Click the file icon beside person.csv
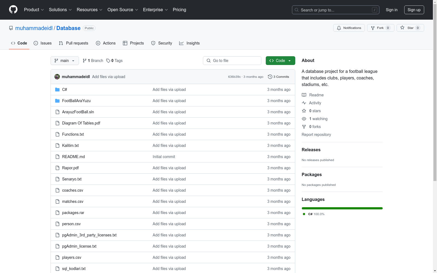Screen dimensions: 437x273 point(57,224)
